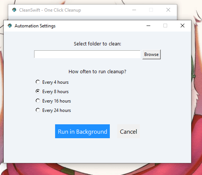Viewport: 202px width, 175px height.
Task: Click the CleanSwift window title icon
Action: 14,10
